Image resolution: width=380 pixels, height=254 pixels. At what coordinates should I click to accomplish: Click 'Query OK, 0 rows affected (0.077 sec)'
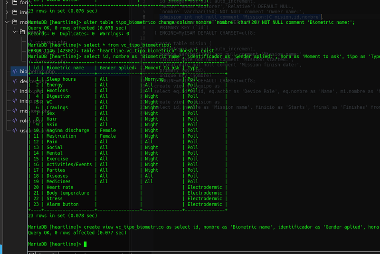click(x=77, y=233)
